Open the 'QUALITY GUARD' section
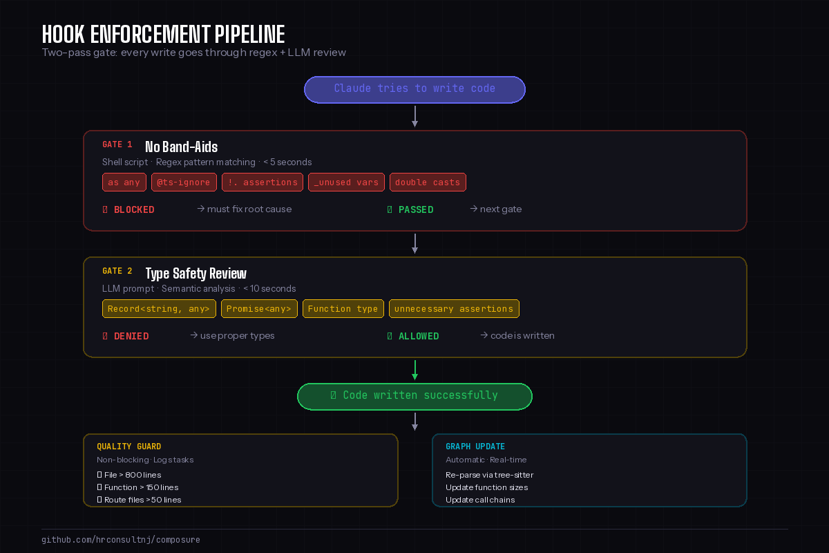Viewport: 829px width, 553px height. point(130,447)
